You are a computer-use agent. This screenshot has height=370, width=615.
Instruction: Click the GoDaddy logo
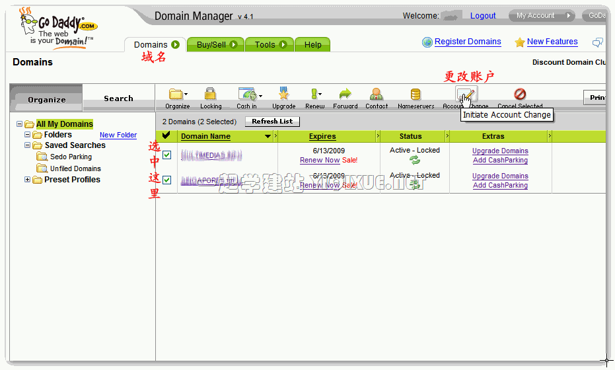pos(59,28)
